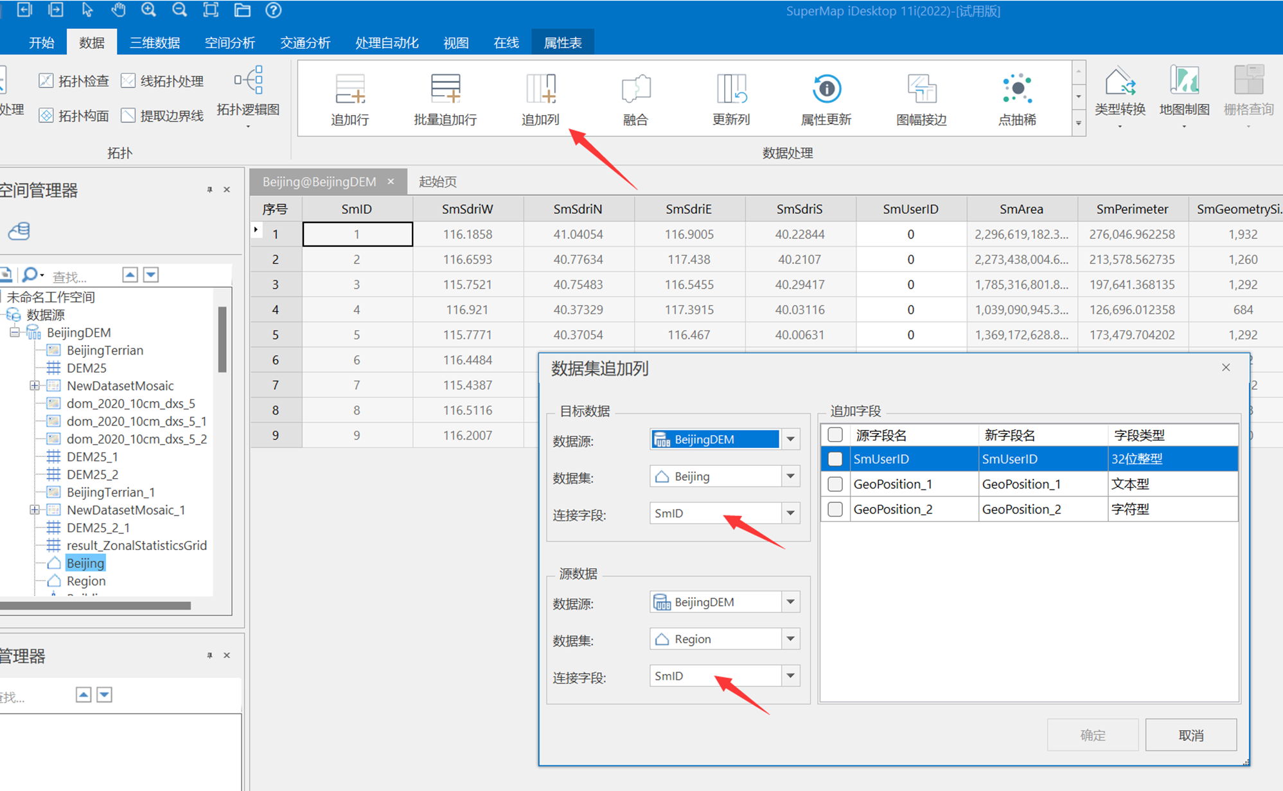1283x791 pixels.
Task: Click the 确定 button in dialog
Action: (1092, 735)
